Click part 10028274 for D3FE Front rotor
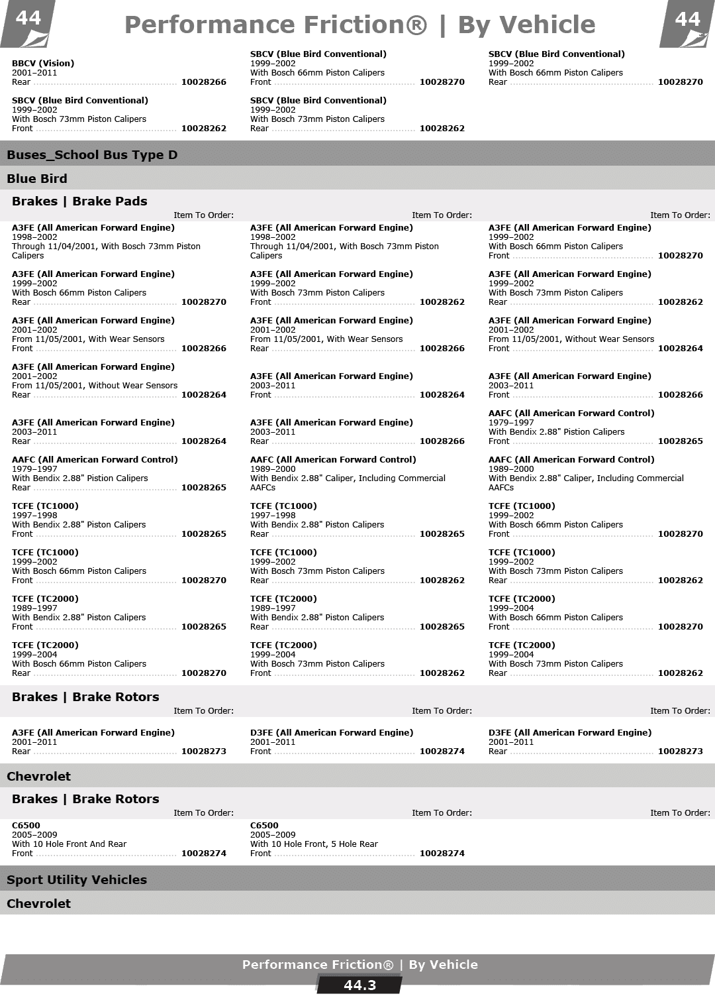715x998 pixels. [x=442, y=751]
